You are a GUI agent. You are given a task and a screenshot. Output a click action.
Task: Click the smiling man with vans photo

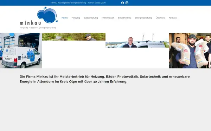tap(137, 40)
